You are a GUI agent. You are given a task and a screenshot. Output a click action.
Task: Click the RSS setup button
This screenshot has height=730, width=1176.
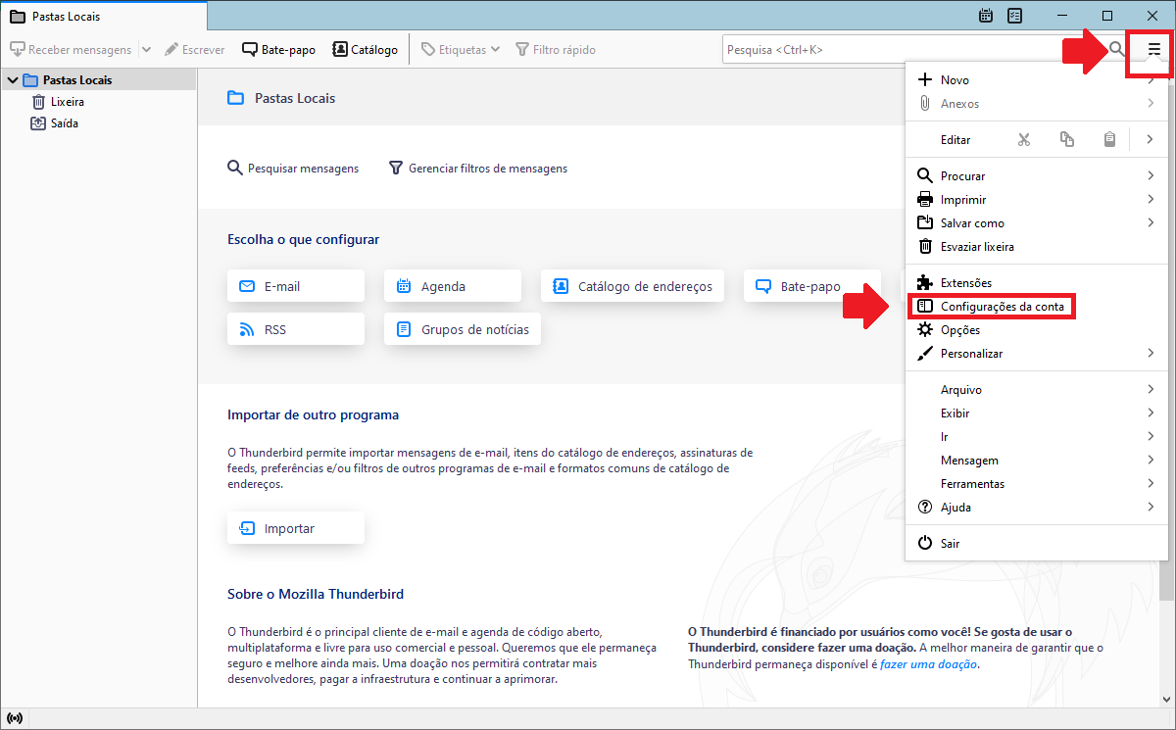296,329
